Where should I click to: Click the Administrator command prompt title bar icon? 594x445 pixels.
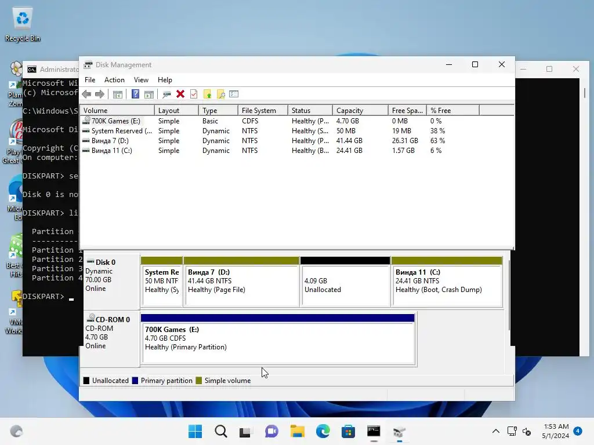[x=32, y=70]
